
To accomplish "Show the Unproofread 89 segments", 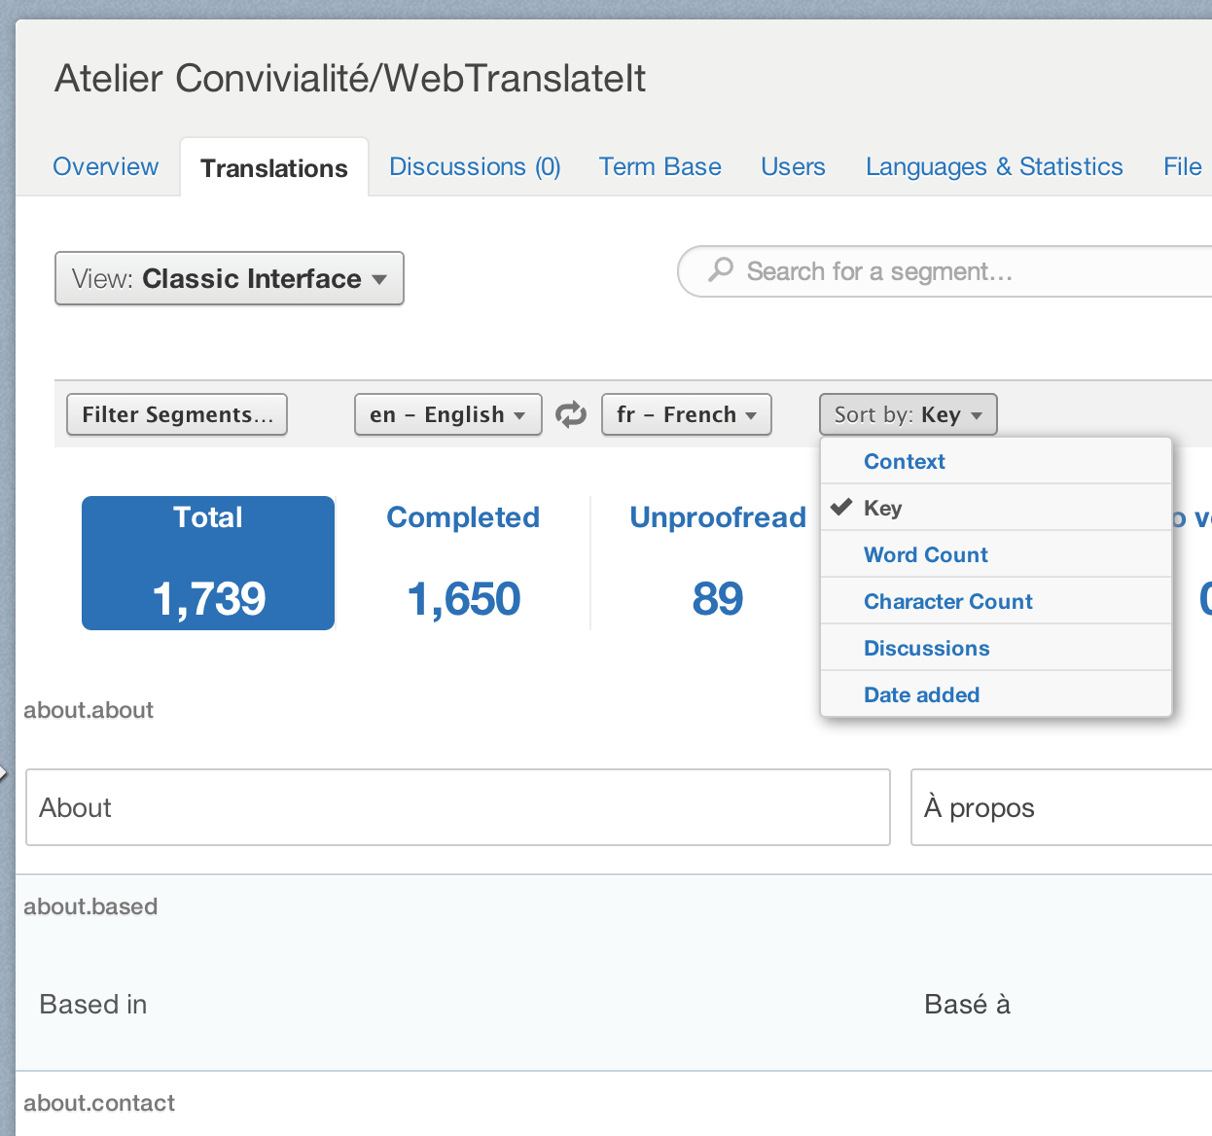I will (x=718, y=563).
